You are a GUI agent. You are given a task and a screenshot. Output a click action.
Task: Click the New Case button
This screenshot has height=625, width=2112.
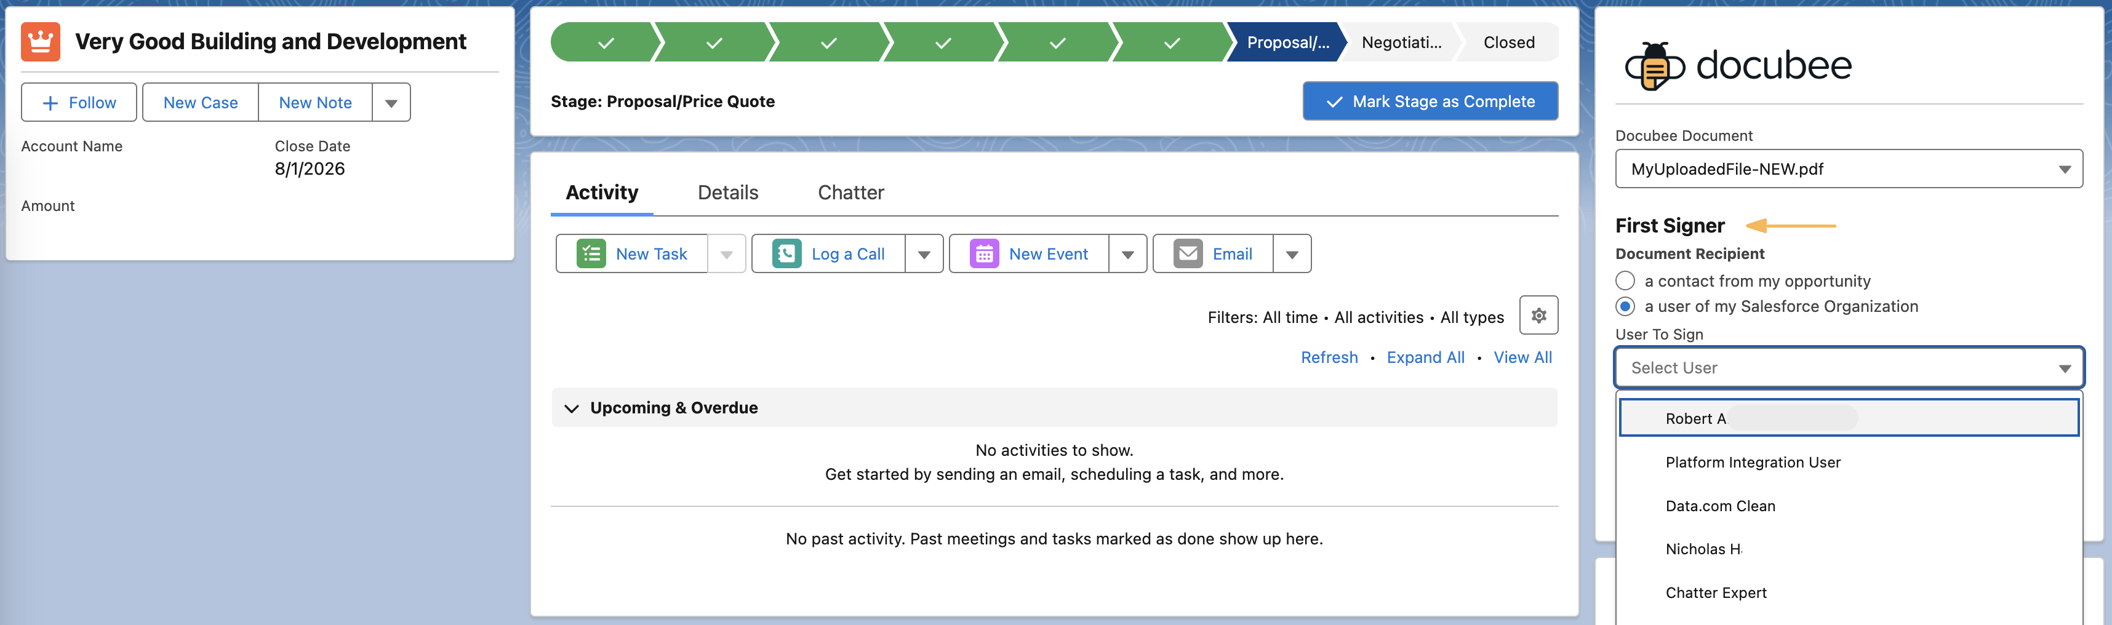coord(200,102)
